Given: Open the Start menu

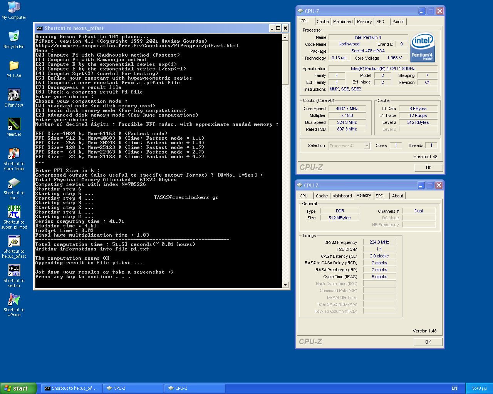Looking at the screenshot, I should point(18,388).
